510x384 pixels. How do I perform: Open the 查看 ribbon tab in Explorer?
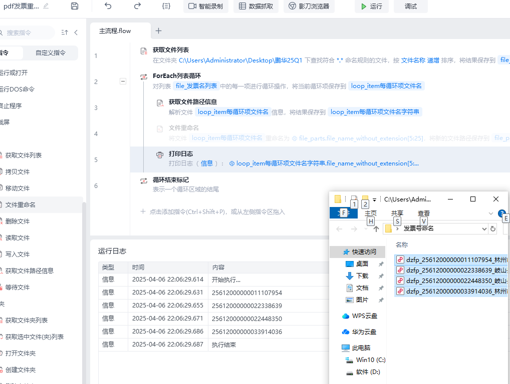(x=424, y=213)
